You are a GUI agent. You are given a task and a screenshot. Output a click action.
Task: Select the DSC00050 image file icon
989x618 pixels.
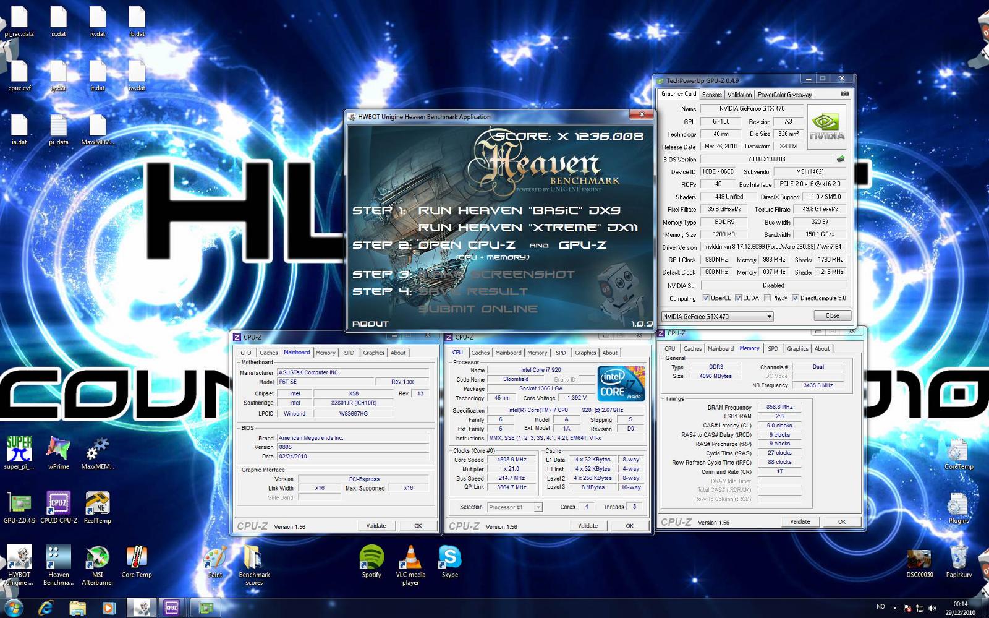(x=919, y=562)
